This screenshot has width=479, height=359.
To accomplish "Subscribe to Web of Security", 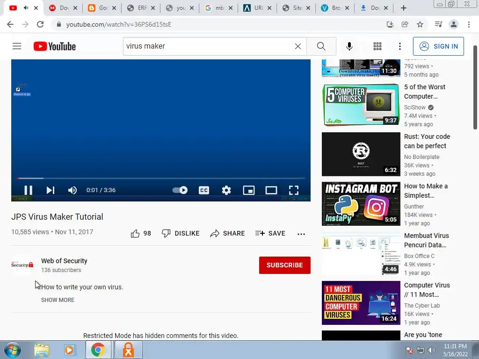I will coord(285,266).
